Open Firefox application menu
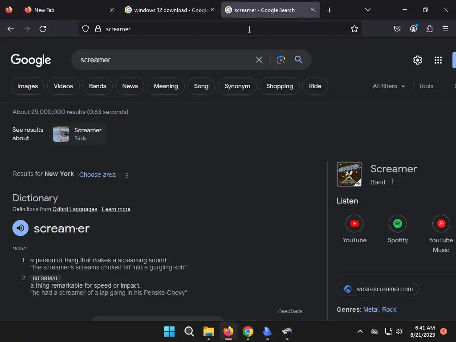The height and width of the screenshot is (342, 456). tap(445, 28)
